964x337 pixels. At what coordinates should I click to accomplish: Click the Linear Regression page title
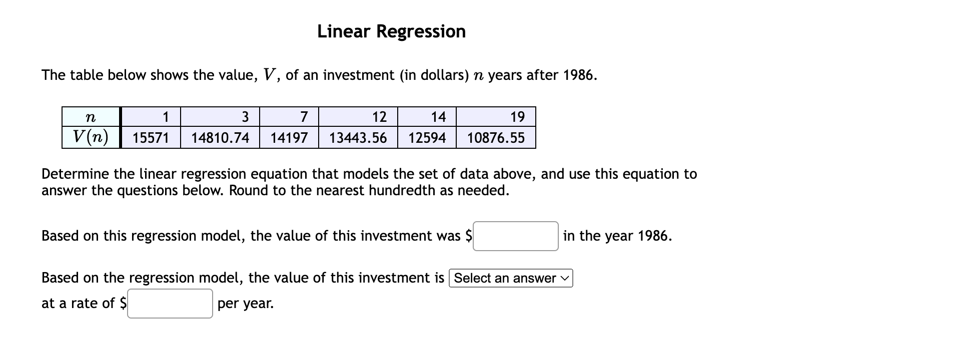pyautogui.click(x=391, y=31)
